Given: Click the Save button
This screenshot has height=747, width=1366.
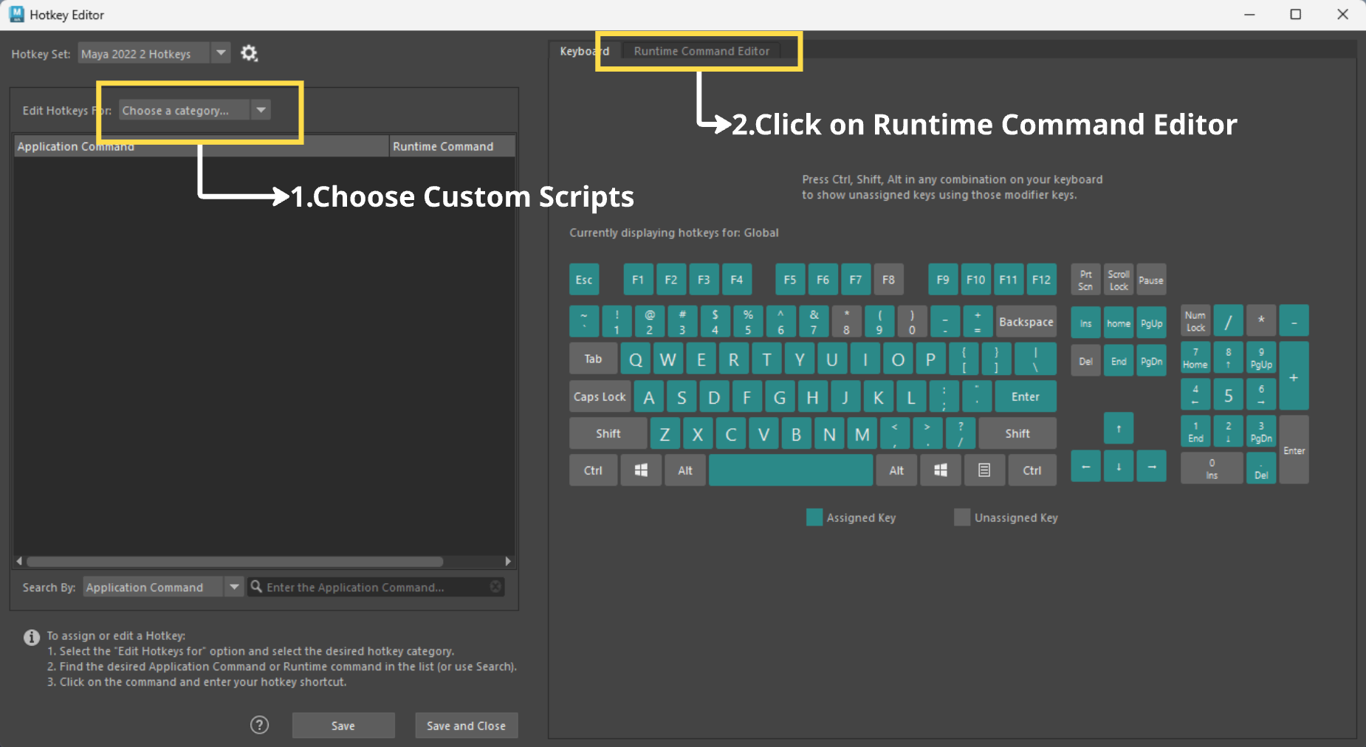Looking at the screenshot, I should (343, 726).
